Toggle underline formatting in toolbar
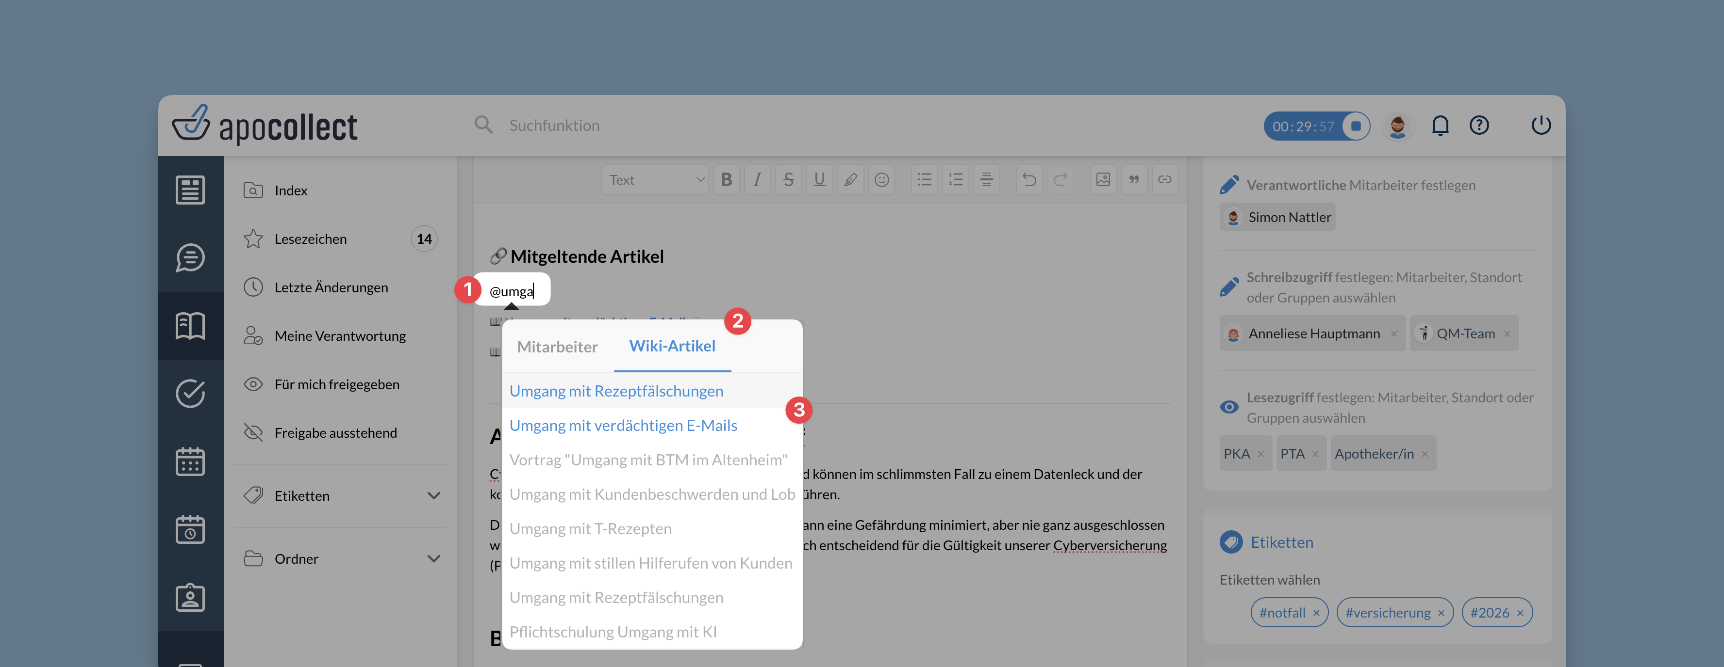This screenshot has width=1724, height=667. click(819, 179)
